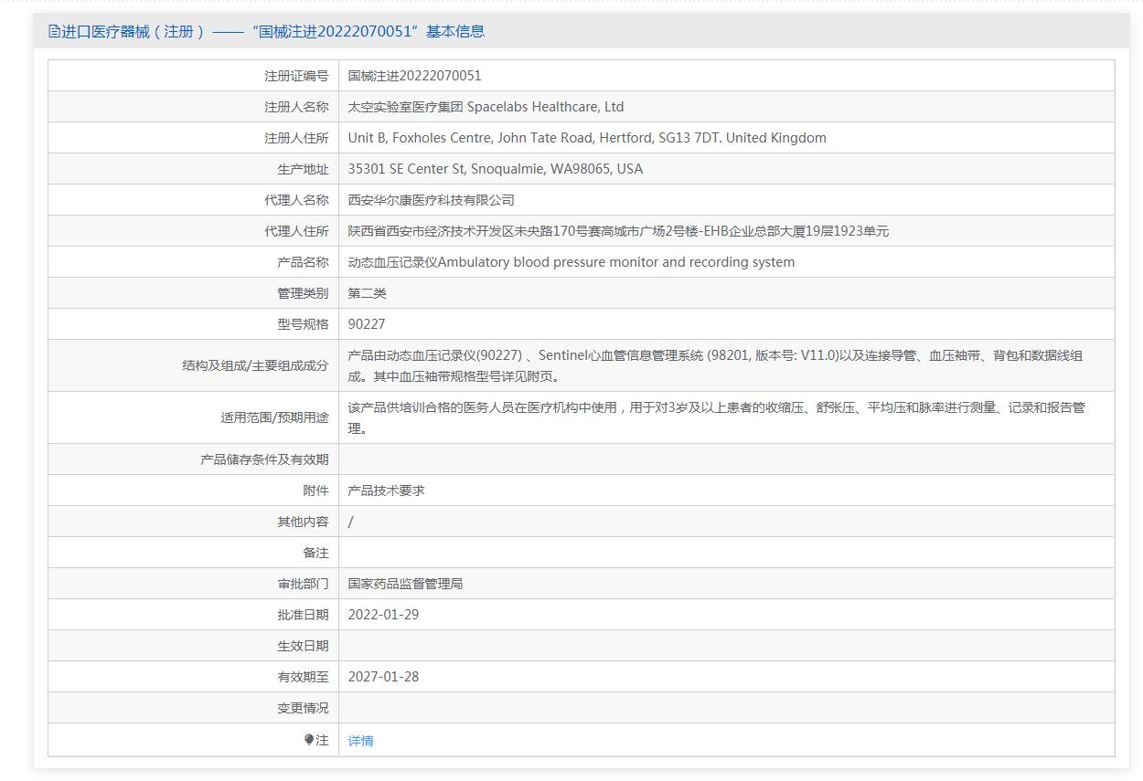This screenshot has width=1143, height=781.
Task: Click approval date 2022-01-29
Action: click(383, 615)
